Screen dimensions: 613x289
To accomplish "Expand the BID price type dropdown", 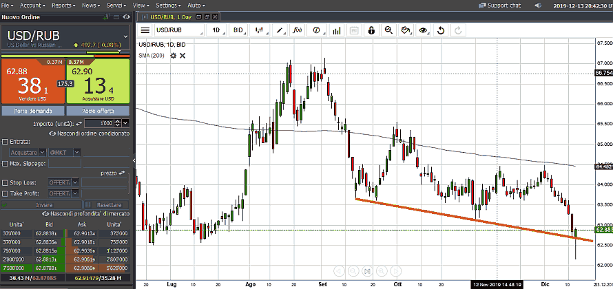I will point(240,30).
